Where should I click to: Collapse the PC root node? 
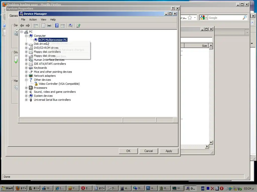coord(22,32)
